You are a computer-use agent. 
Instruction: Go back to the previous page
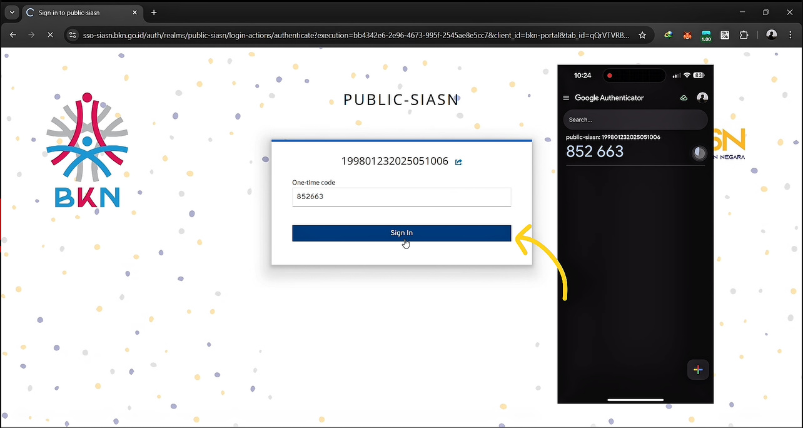coord(13,35)
